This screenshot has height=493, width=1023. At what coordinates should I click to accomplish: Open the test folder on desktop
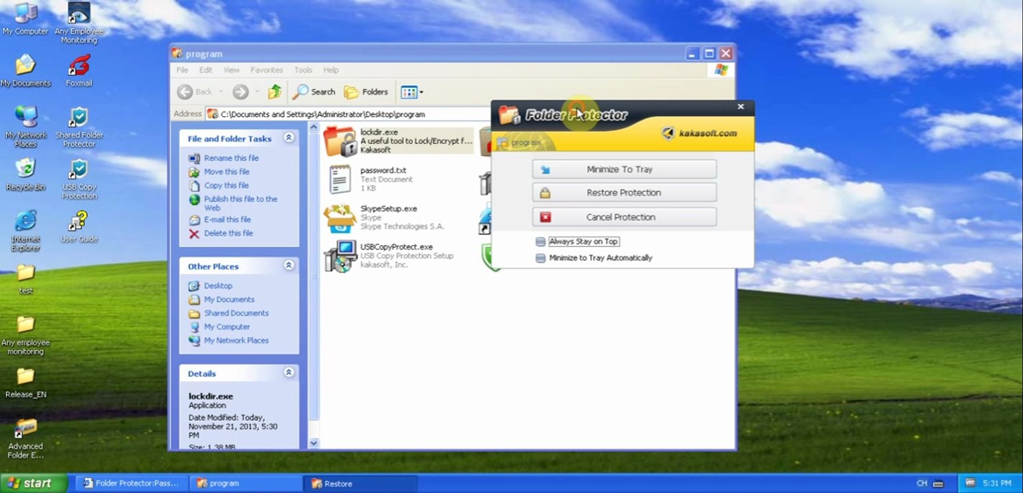(x=25, y=279)
